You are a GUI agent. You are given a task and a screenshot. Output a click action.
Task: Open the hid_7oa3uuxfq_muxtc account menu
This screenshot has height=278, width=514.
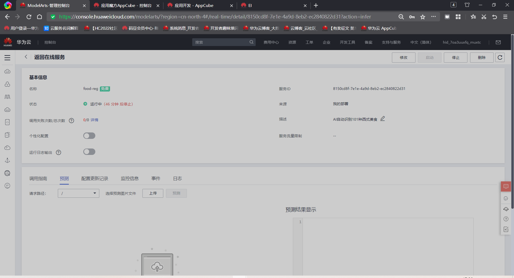[462, 42]
